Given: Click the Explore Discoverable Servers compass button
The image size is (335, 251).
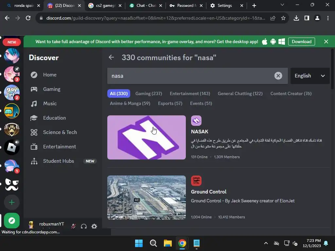Looking at the screenshot, I should click(x=12, y=221).
